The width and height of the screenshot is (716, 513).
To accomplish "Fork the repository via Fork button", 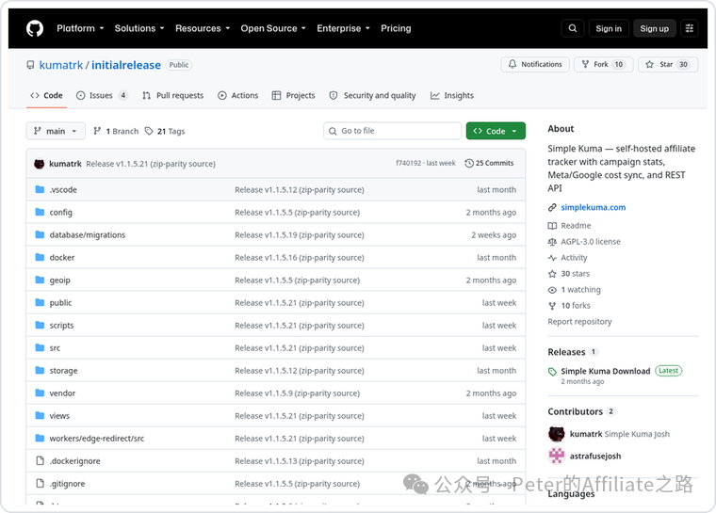I will pyautogui.click(x=603, y=64).
